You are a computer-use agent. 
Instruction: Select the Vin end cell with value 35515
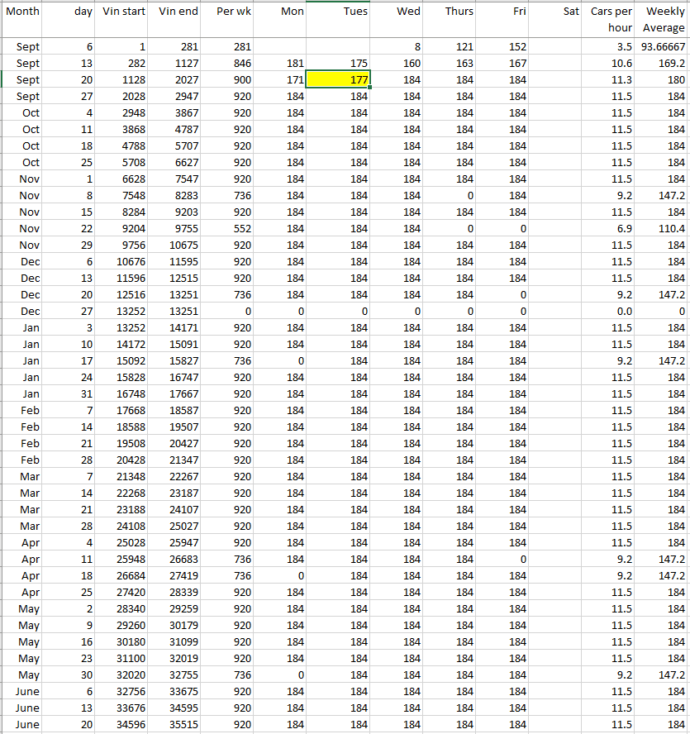tap(178, 725)
